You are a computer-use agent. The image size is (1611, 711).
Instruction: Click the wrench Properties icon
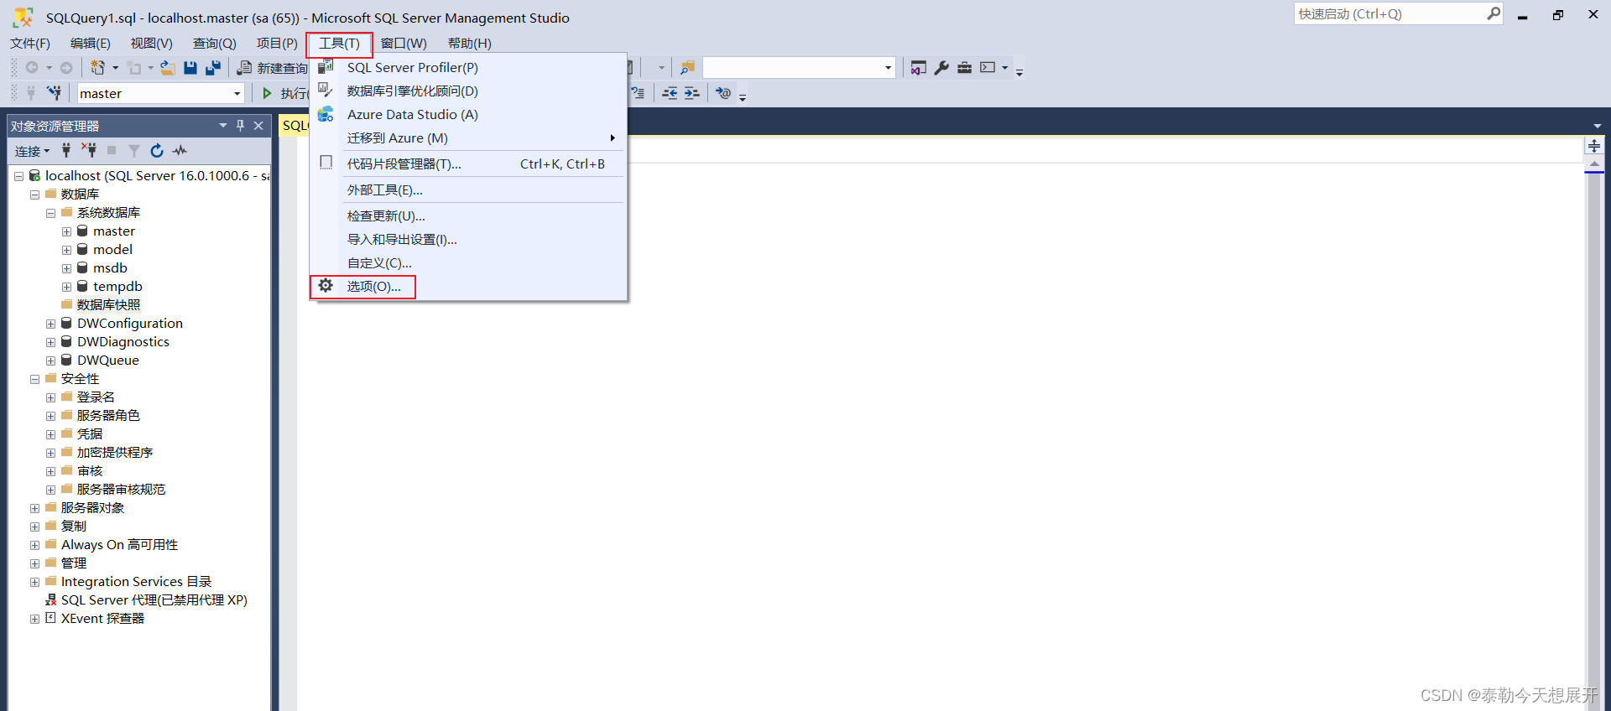(941, 68)
